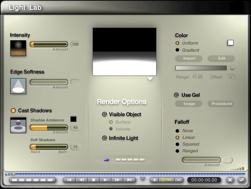The height and width of the screenshot is (189, 251).
Task: Click the cancel X button
Action: (x=230, y=180)
